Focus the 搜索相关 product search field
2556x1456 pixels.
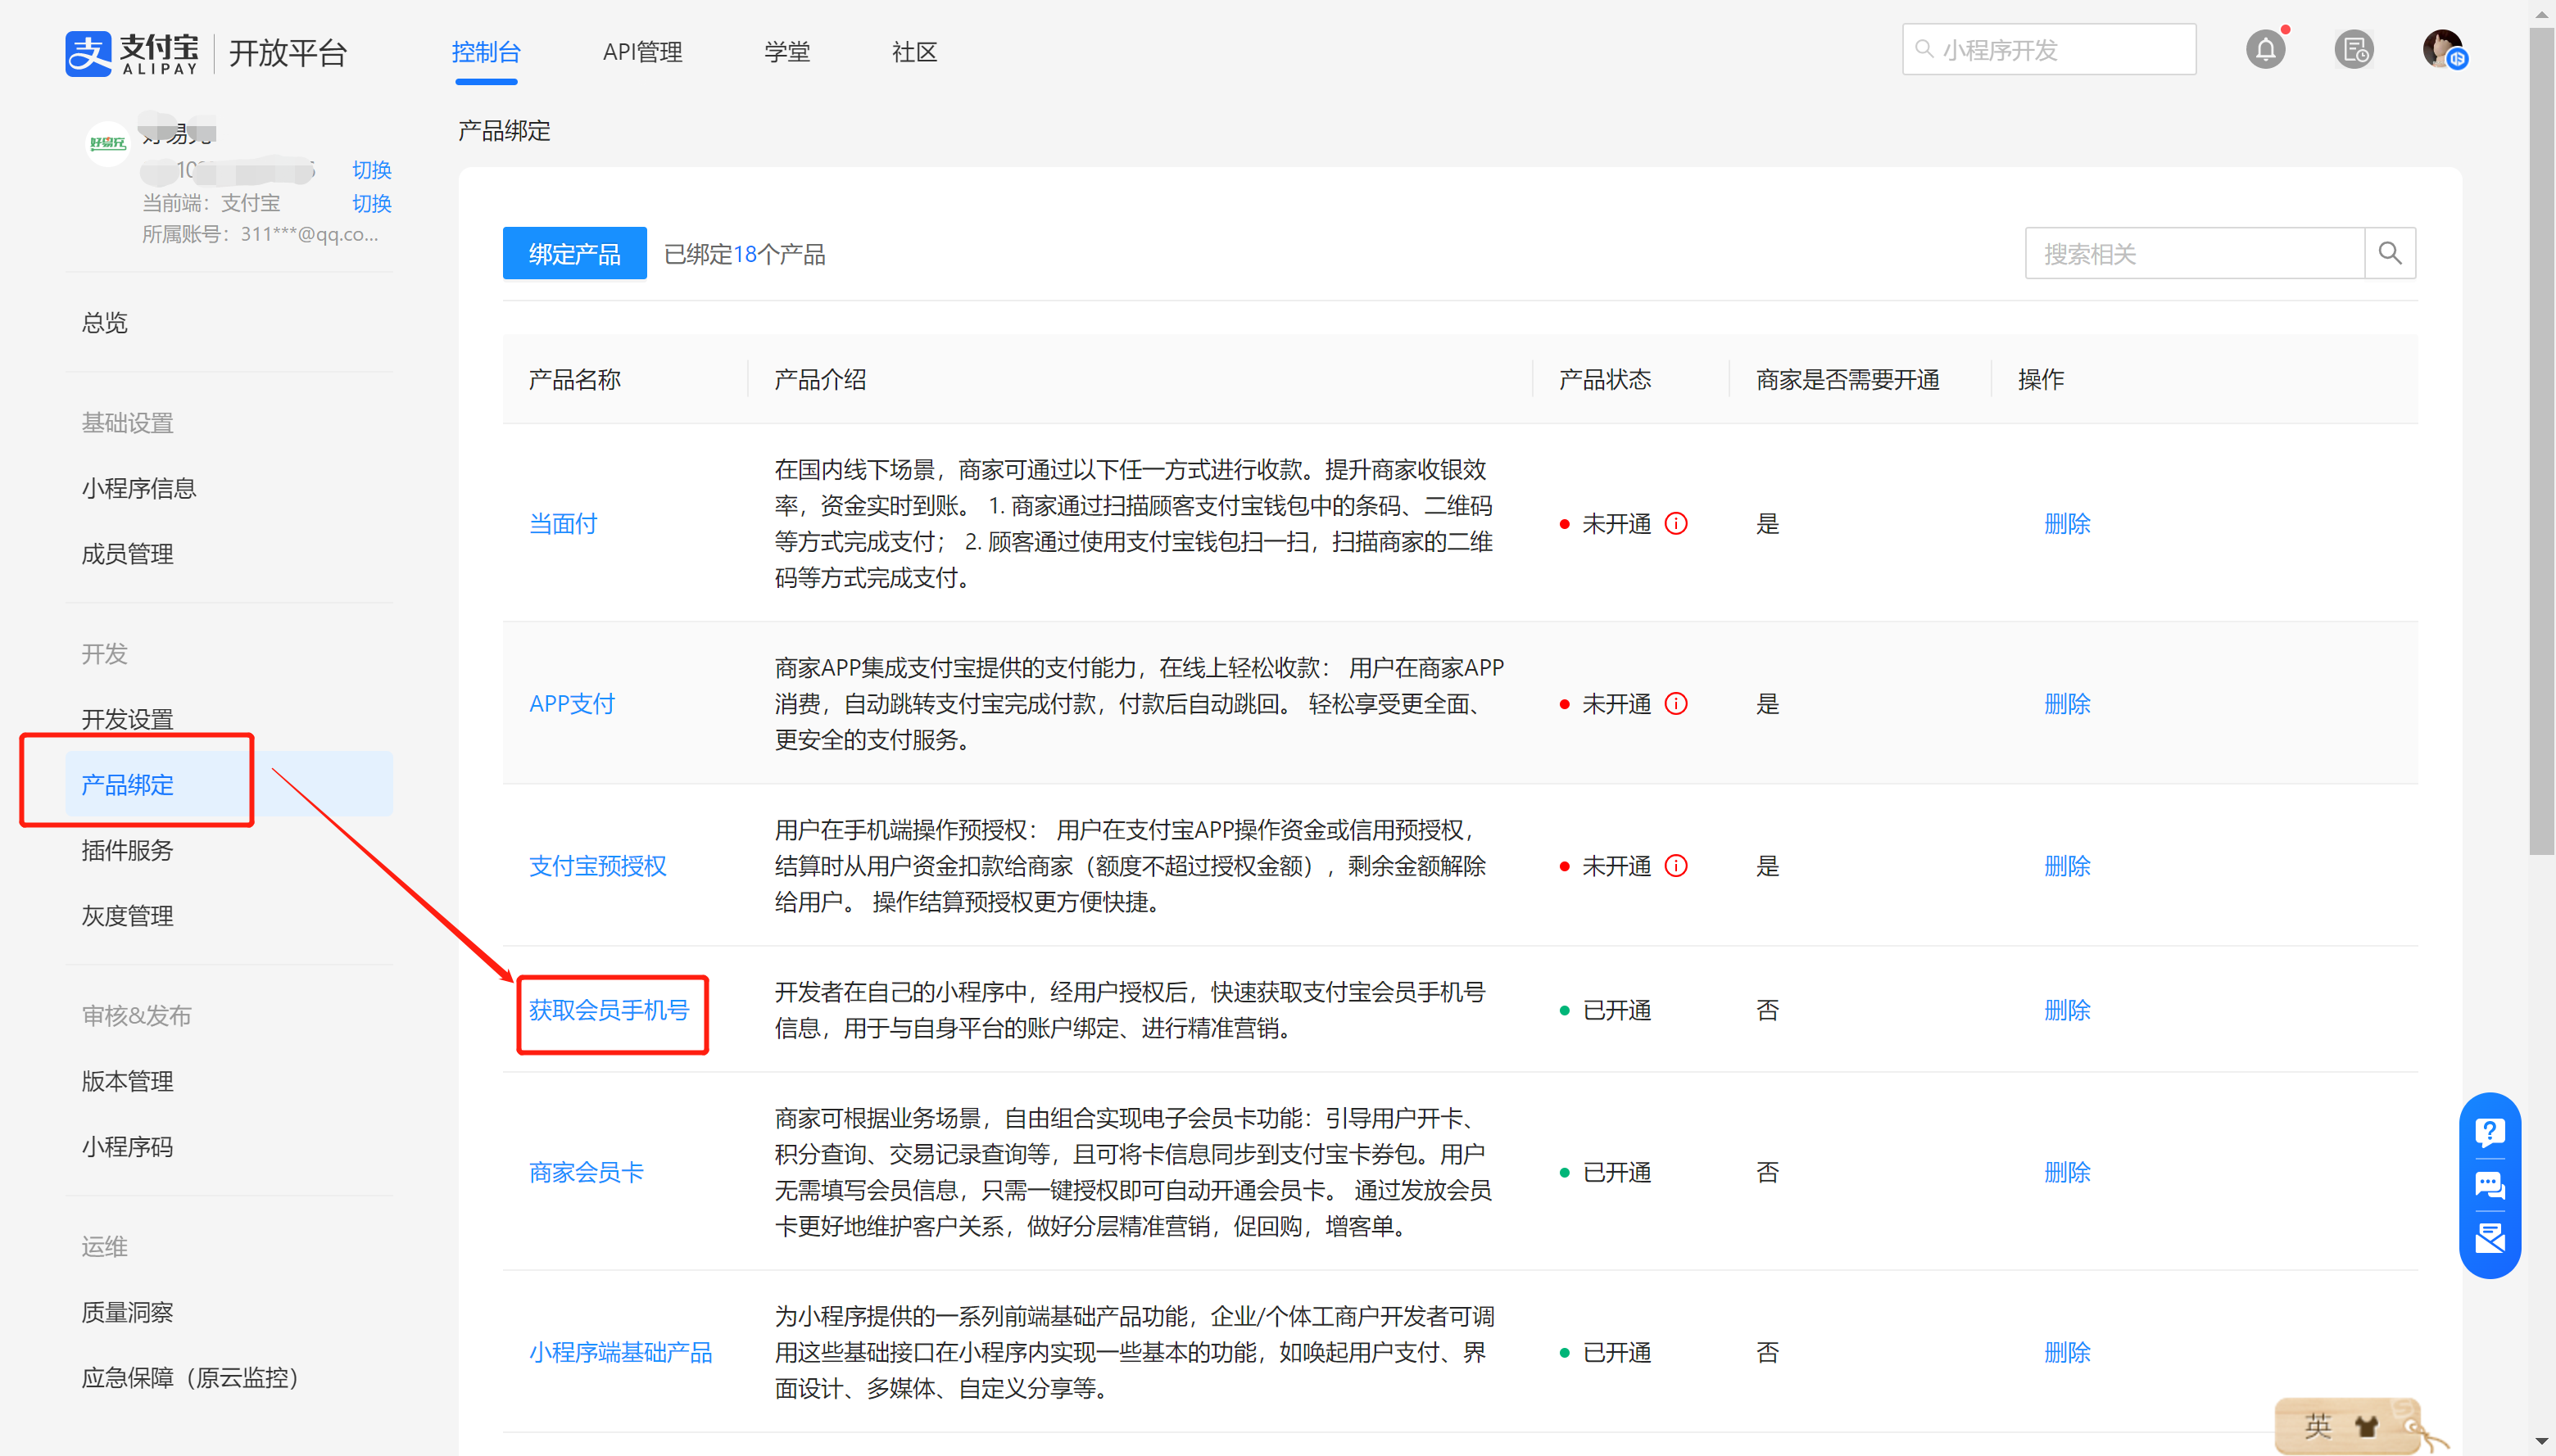coord(2195,253)
